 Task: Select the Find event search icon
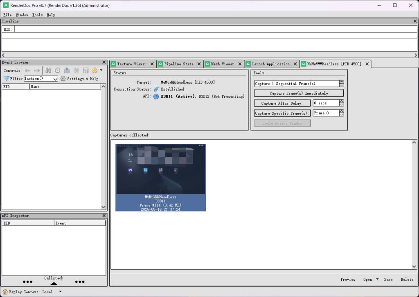click(49, 70)
